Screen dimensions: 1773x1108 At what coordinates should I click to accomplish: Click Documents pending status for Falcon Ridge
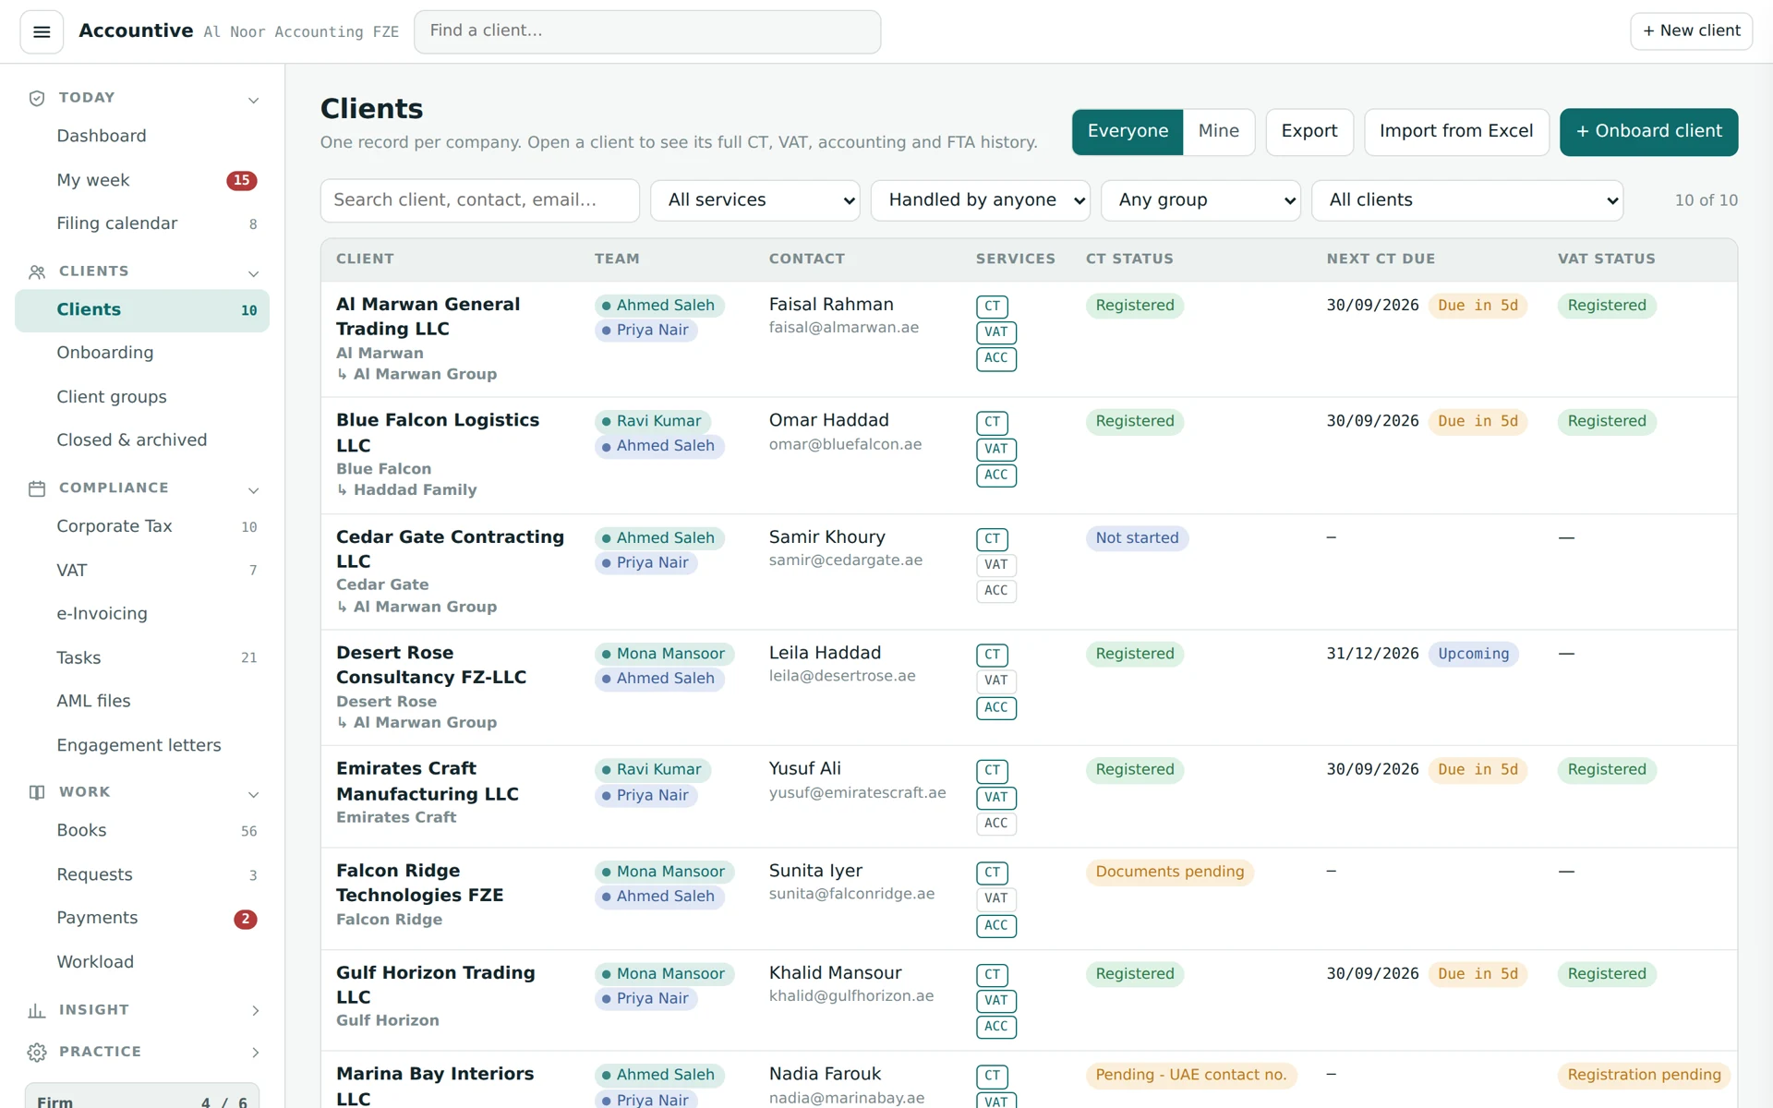click(x=1169, y=873)
